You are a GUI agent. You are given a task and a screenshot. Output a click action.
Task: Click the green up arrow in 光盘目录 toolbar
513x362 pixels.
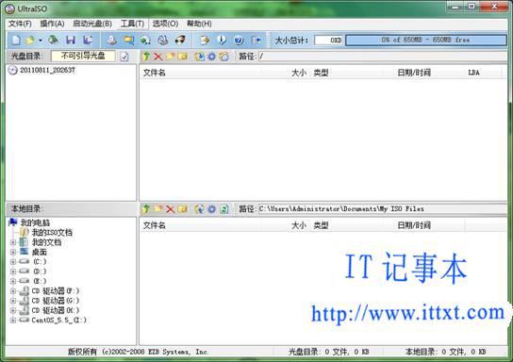pyautogui.click(x=146, y=57)
